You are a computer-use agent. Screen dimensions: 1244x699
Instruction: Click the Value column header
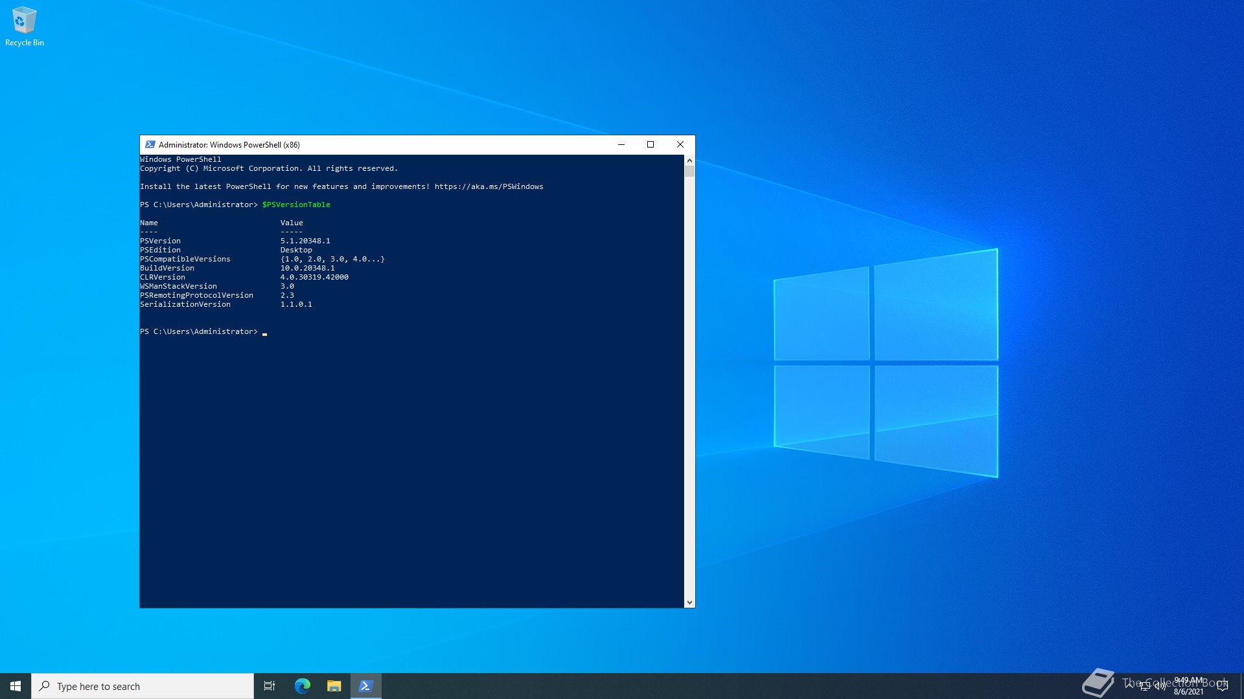(x=292, y=223)
